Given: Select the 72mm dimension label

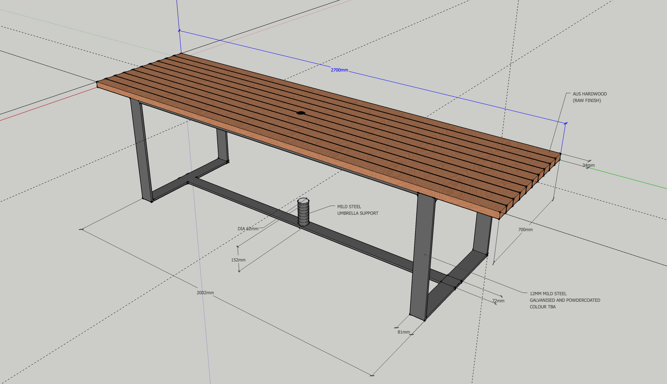Looking at the screenshot, I should coord(498,301).
